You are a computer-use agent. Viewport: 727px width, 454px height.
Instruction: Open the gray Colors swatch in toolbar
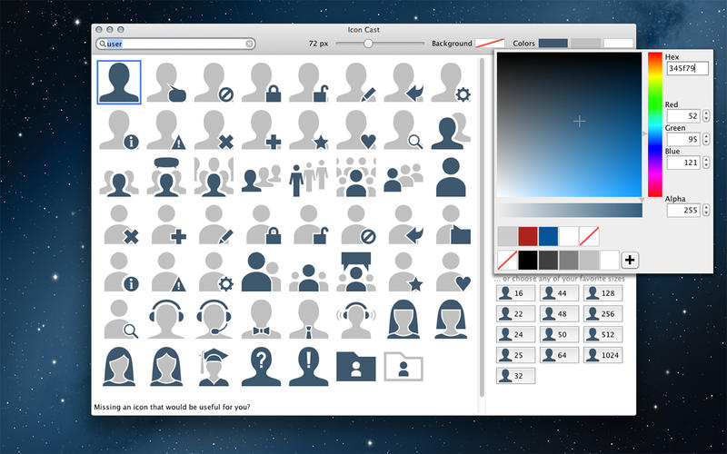click(x=585, y=43)
